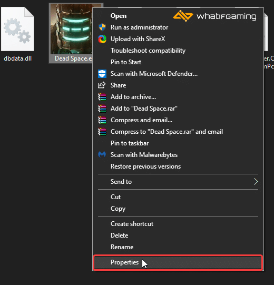Image resolution: width=274 pixels, height=285 pixels.
Task: Click the dbdata.dll file name
Action: [x=17, y=58]
